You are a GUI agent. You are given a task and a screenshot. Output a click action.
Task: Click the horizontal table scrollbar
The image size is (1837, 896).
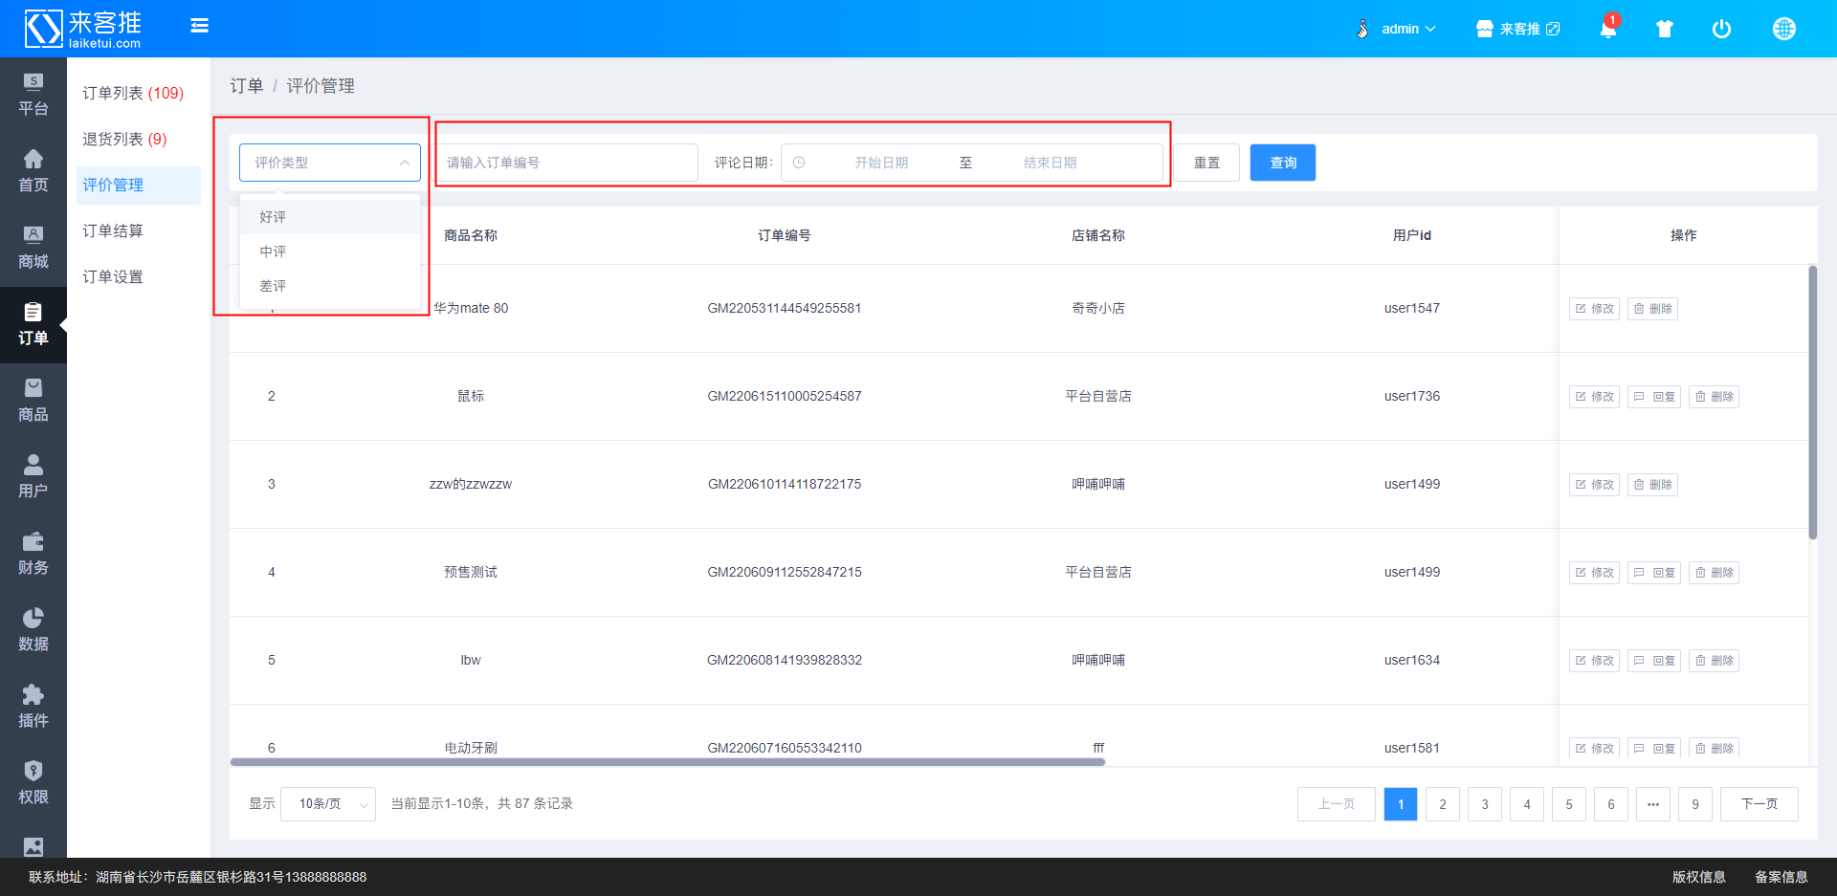(x=668, y=762)
